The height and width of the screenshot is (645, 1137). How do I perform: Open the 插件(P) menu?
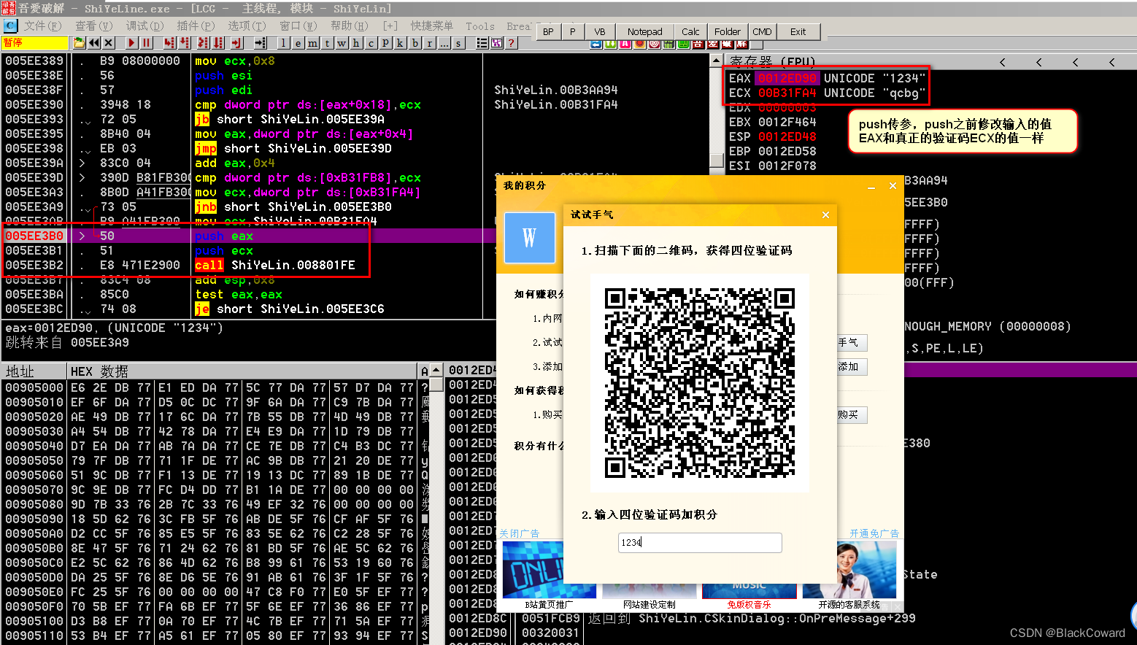[x=196, y=26]
